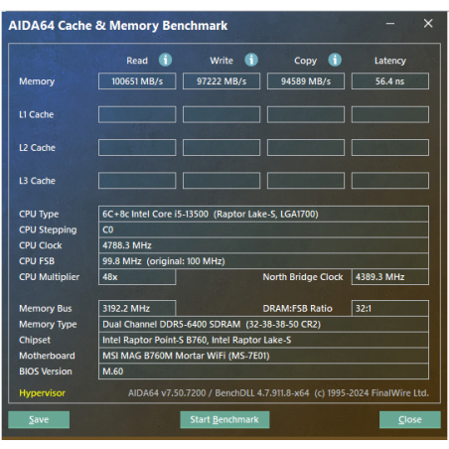Click the empty L1 Cache Read field
Screen dimensions: 449x449
click(137, 114)
